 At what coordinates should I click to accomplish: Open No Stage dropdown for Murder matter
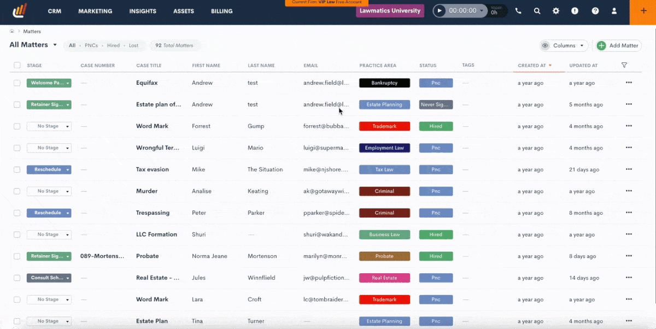[49, 191]
